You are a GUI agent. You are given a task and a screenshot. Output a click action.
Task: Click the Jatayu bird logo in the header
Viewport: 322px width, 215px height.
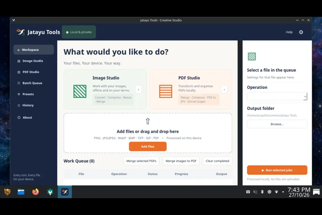point(21,32)
